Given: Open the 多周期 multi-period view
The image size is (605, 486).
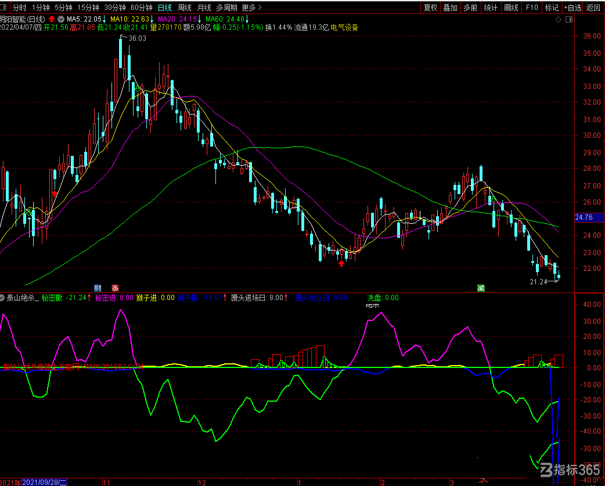Looking at the screenshot, I should (226, 8).
